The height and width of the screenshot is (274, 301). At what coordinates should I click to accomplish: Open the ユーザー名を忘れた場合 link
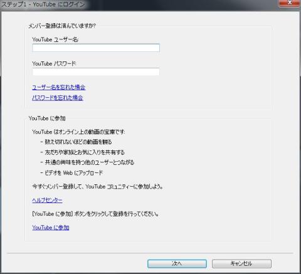tap(59, 87)
